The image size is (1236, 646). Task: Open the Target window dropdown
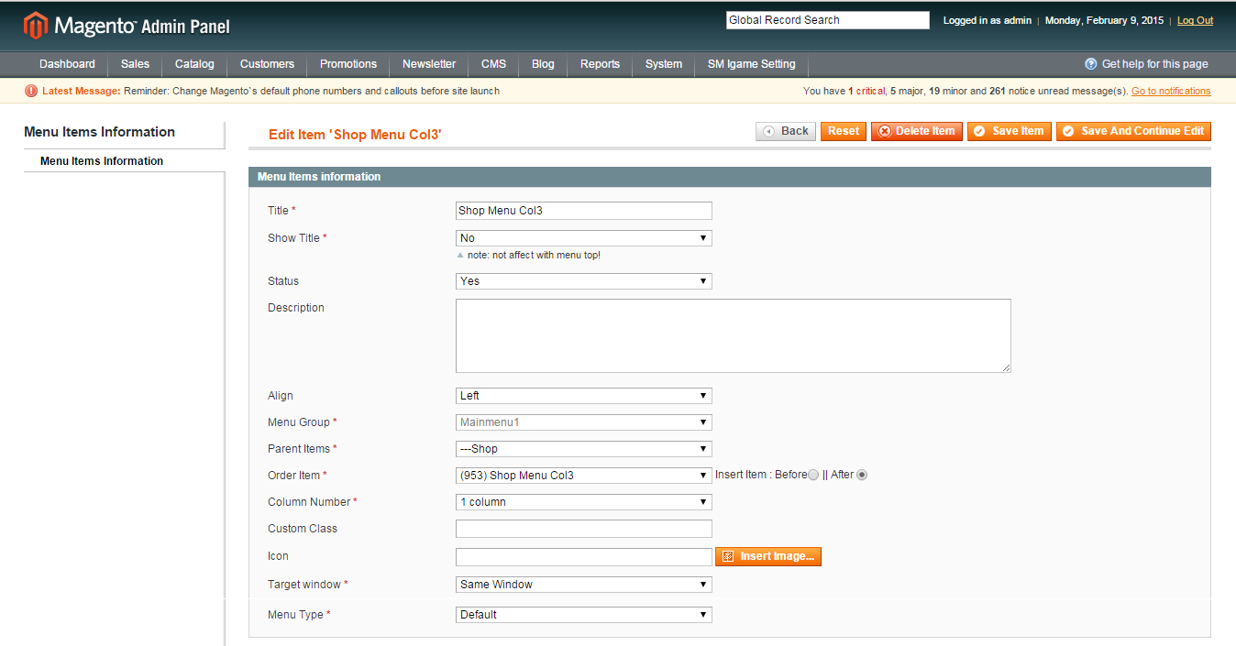point(584,585)
